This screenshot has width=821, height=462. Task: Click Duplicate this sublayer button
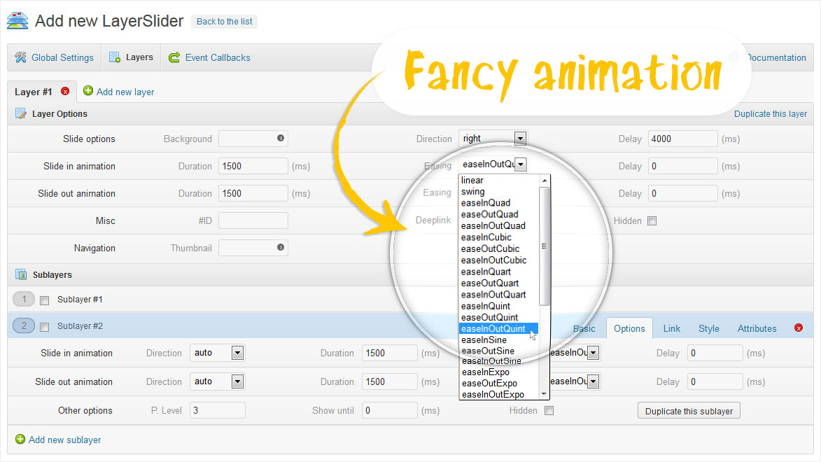coord(689,411)
